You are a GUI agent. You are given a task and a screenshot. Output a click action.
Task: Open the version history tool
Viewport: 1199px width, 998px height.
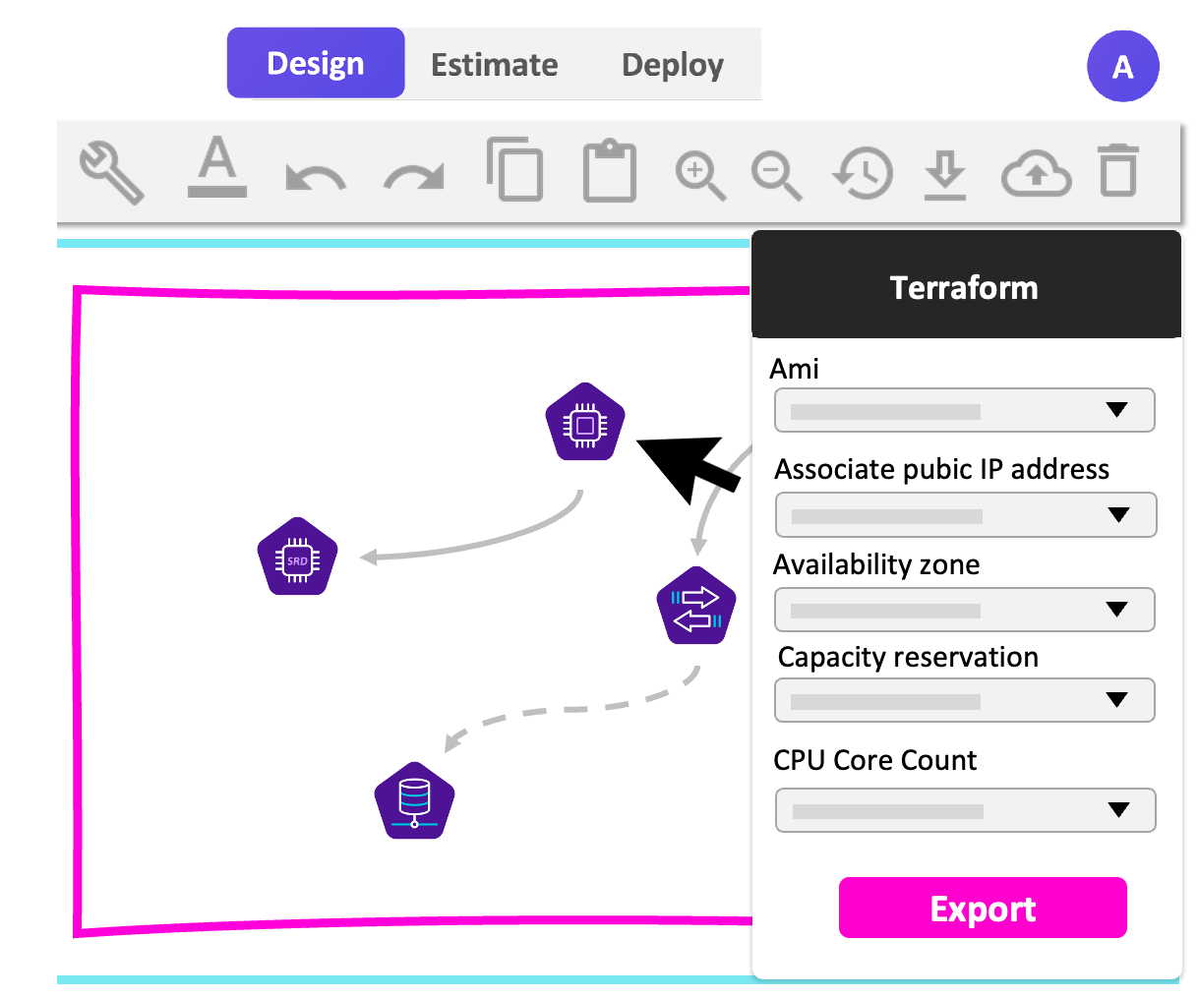(862, 174)
